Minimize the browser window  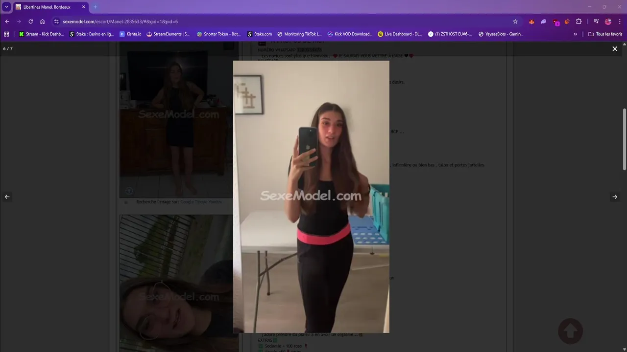pos(589,7)
